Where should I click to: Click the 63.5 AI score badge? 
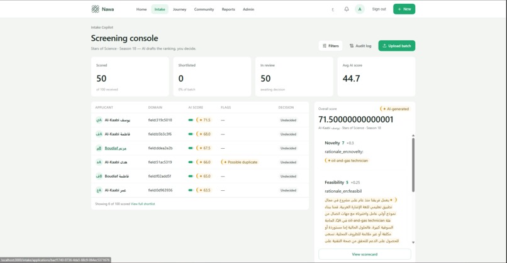pyautogui.click(x=204, y=190)
